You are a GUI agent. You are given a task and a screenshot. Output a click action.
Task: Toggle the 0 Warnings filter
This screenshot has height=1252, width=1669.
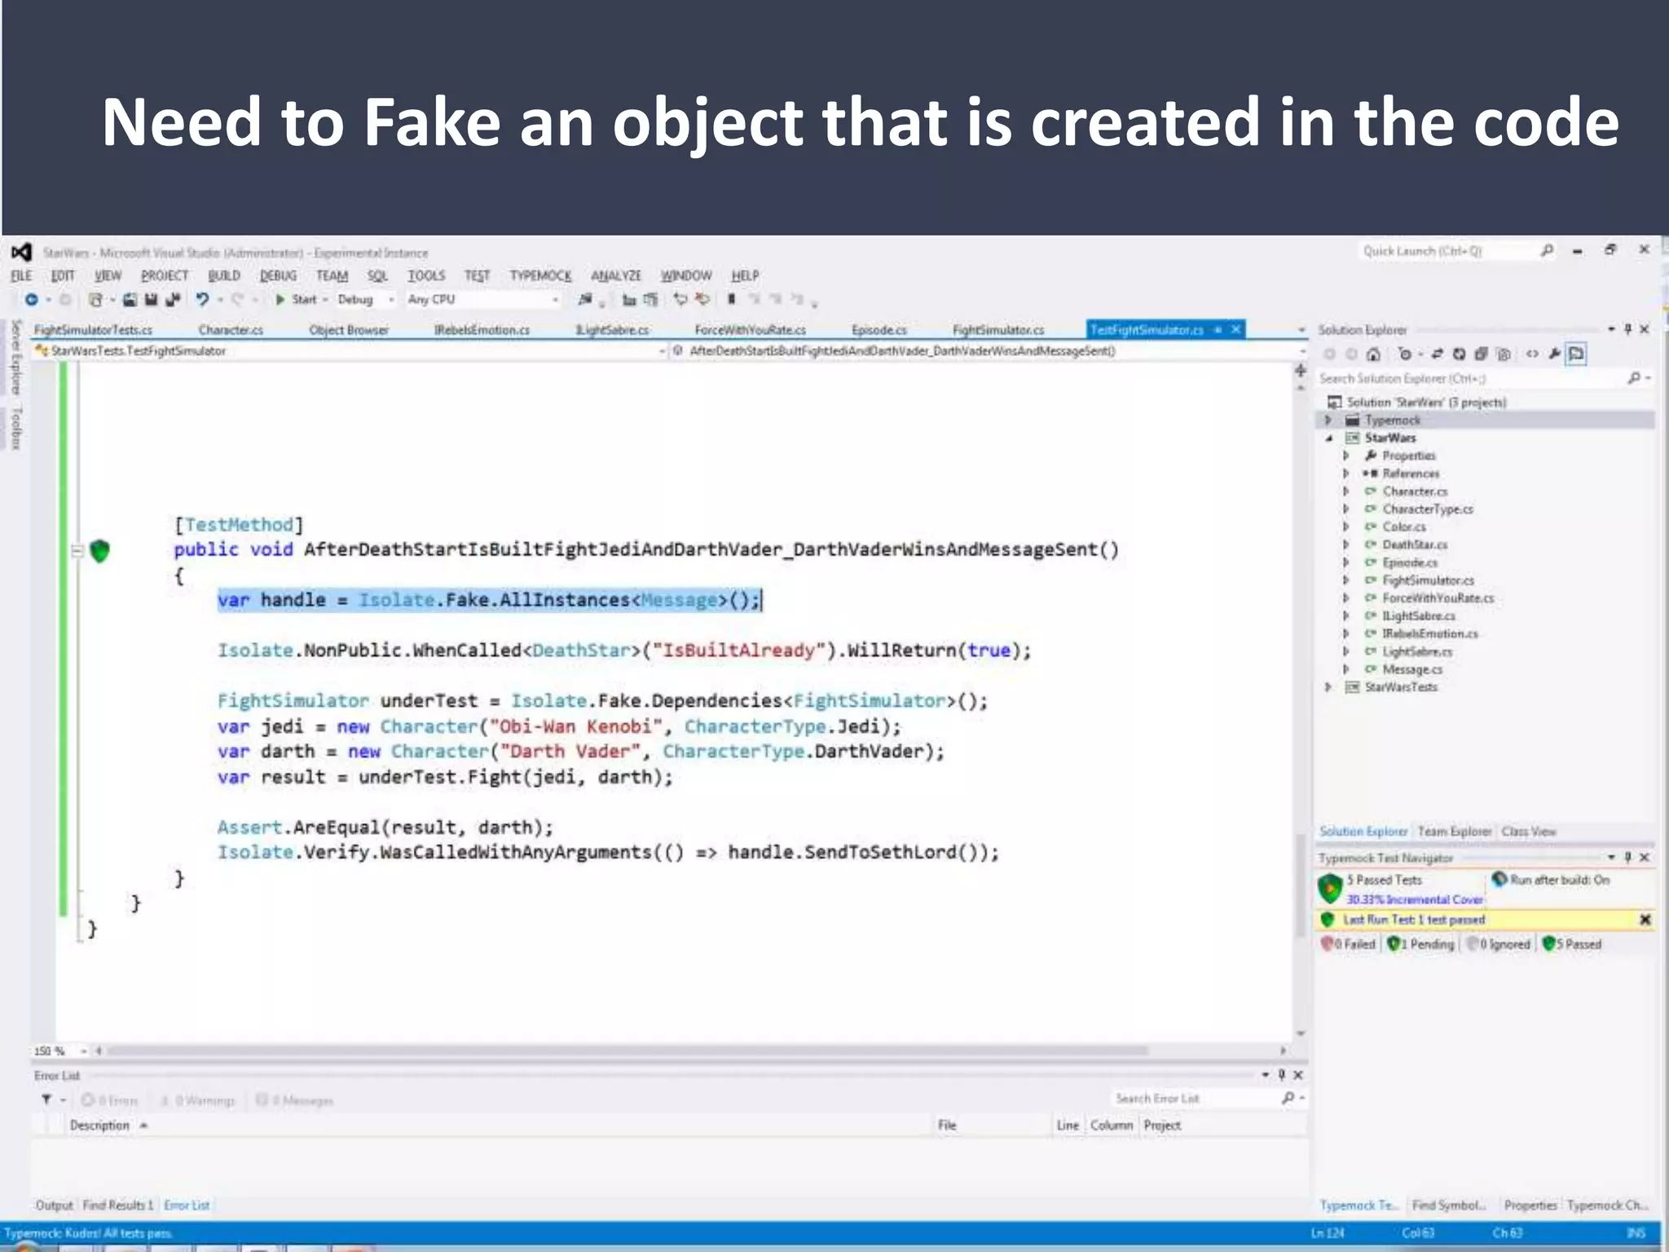196,1100
